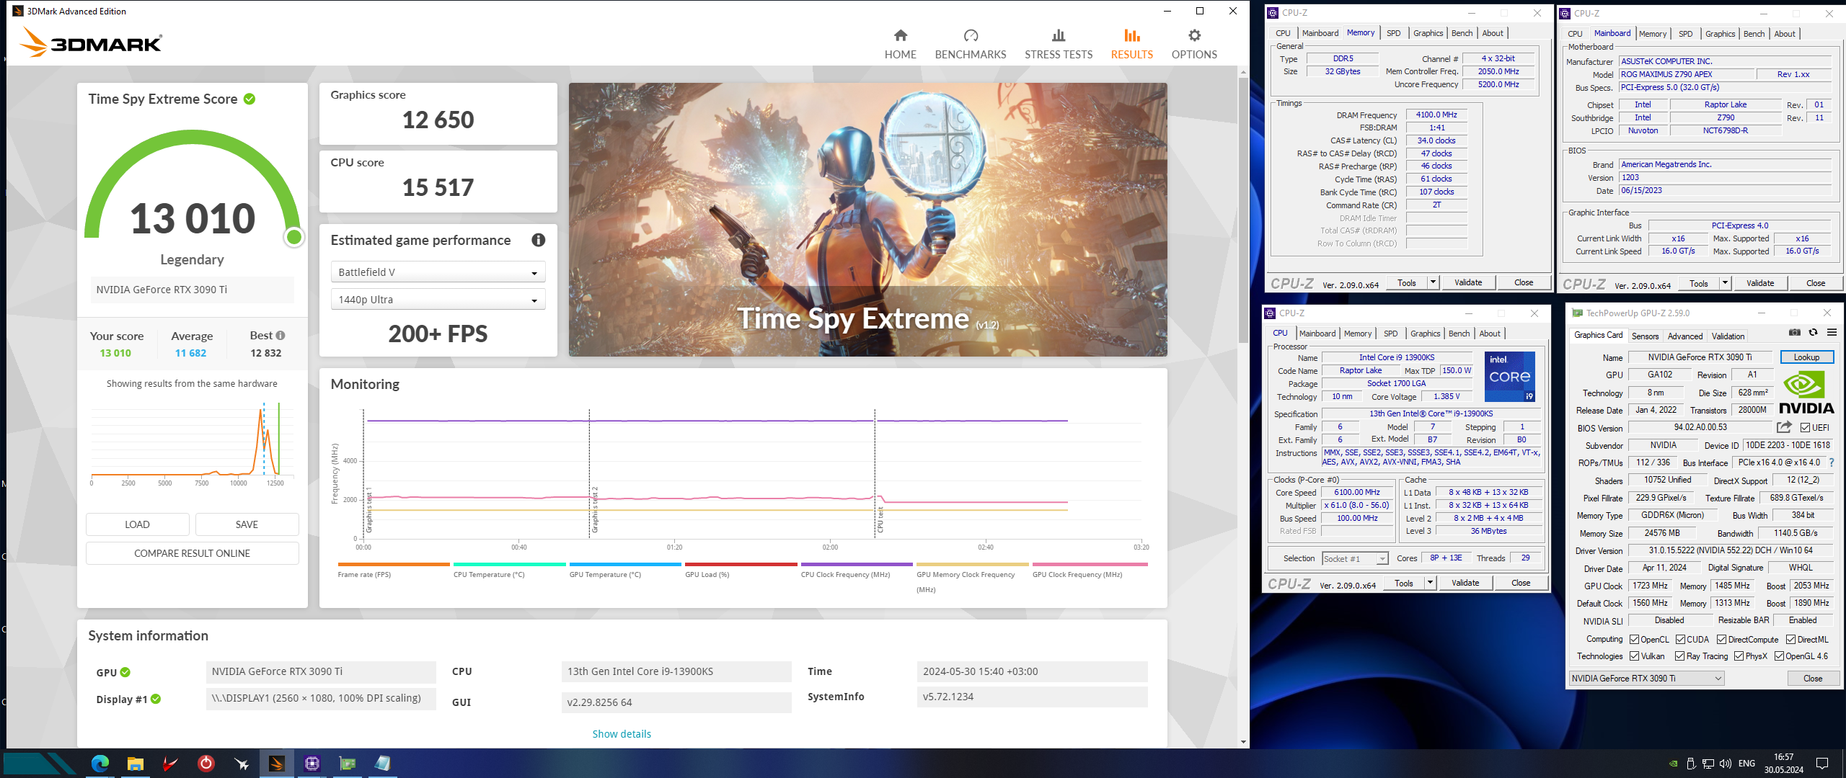Open OPTIONS gear in 3DMark
The width and height of the screenshot is (1846, 778).
tap(1194, 35)
